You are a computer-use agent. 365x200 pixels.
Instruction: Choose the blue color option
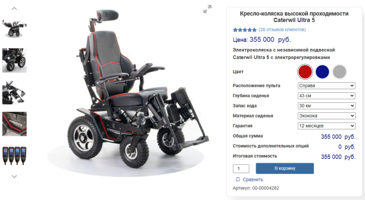pos(322,72)
